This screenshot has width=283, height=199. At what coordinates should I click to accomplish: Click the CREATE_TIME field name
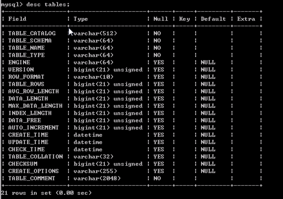[28, 135]
